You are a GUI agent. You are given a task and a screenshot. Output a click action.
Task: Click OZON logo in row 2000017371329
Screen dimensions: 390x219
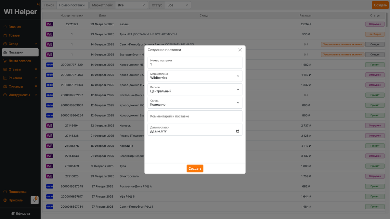(50, 65)
